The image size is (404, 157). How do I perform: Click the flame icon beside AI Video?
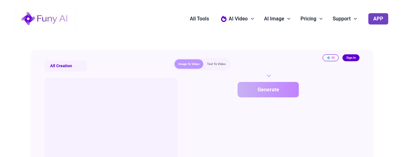click(x=224, y=19)
